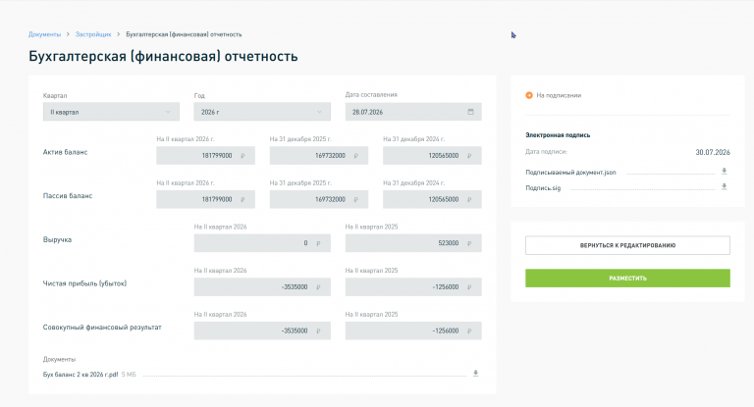Screen dimensions: 754x407
Task: Open calendar in Дата составления field
Action: [x=470, y=112]
